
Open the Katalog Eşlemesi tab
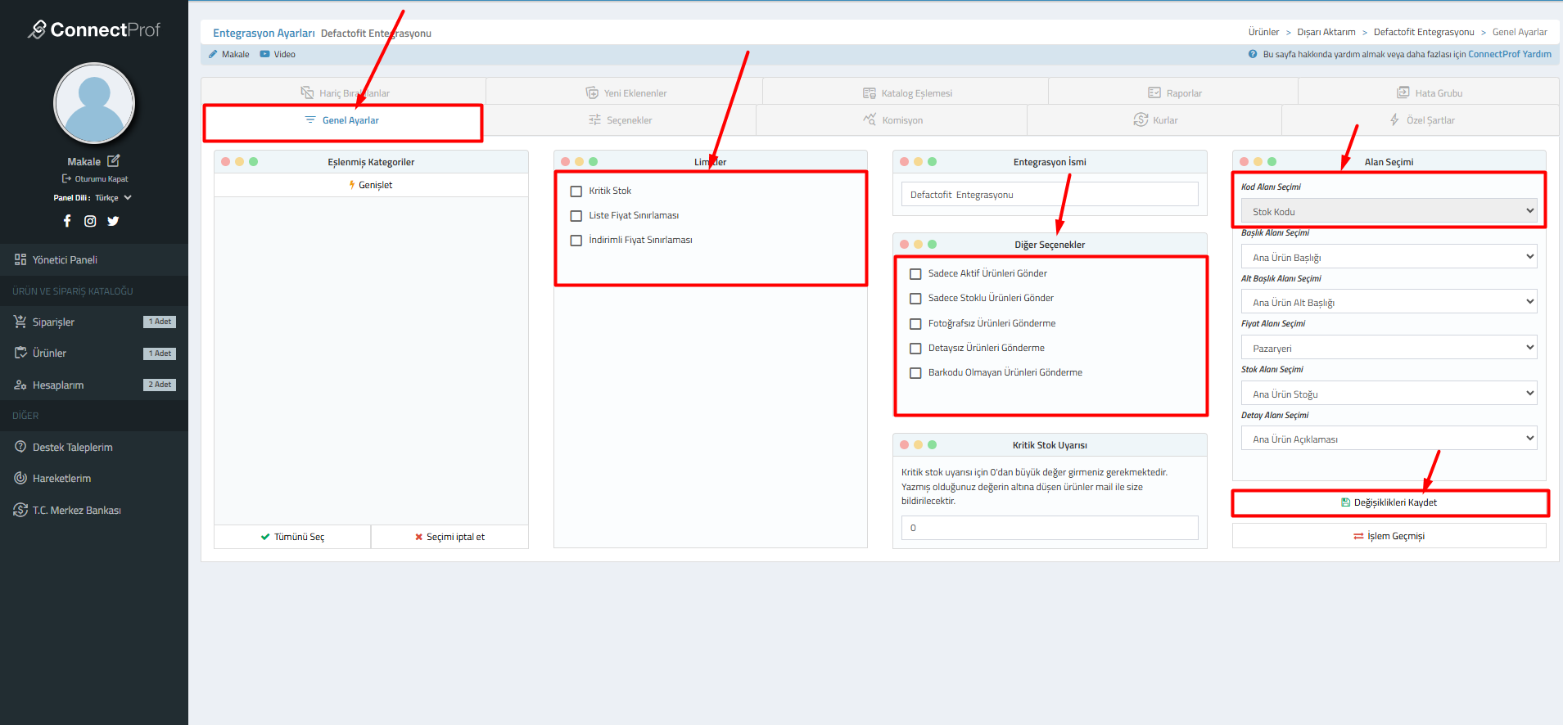point(907,93)
